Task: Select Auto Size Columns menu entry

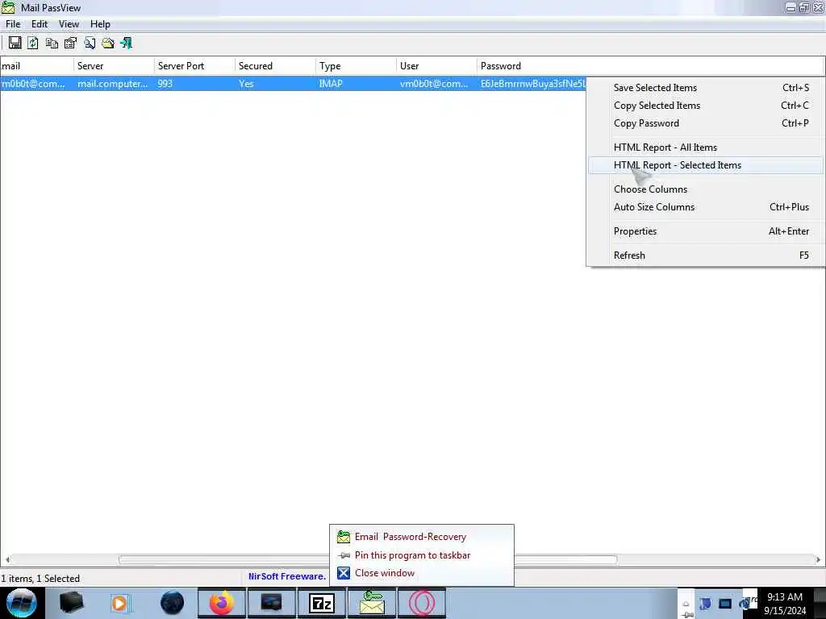Action: [705, 207]
